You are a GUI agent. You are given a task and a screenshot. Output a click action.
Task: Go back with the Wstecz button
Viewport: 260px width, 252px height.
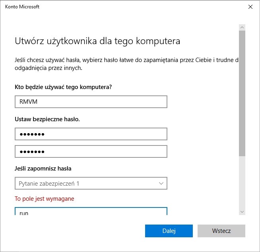pos(221,231)
